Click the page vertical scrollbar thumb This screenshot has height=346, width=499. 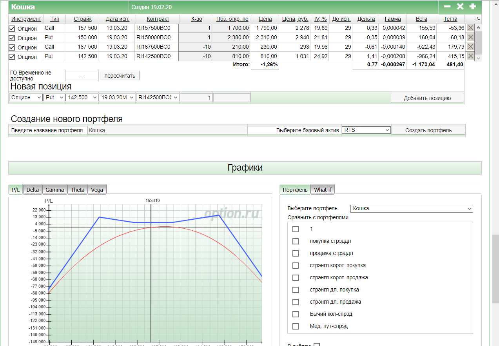(496, 269)
